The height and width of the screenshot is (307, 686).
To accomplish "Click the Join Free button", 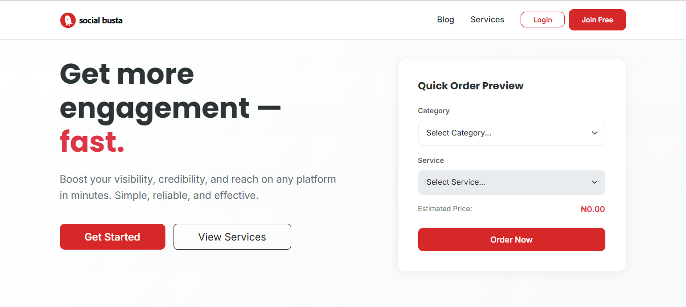I will (597, 20).
